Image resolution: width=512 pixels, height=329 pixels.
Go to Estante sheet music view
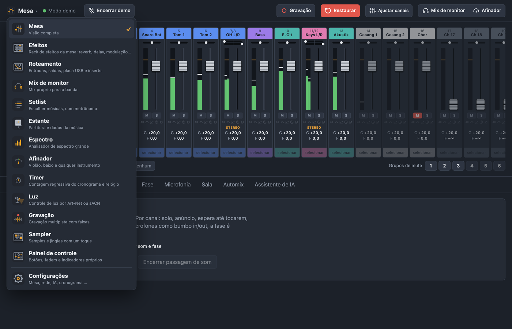71,124
